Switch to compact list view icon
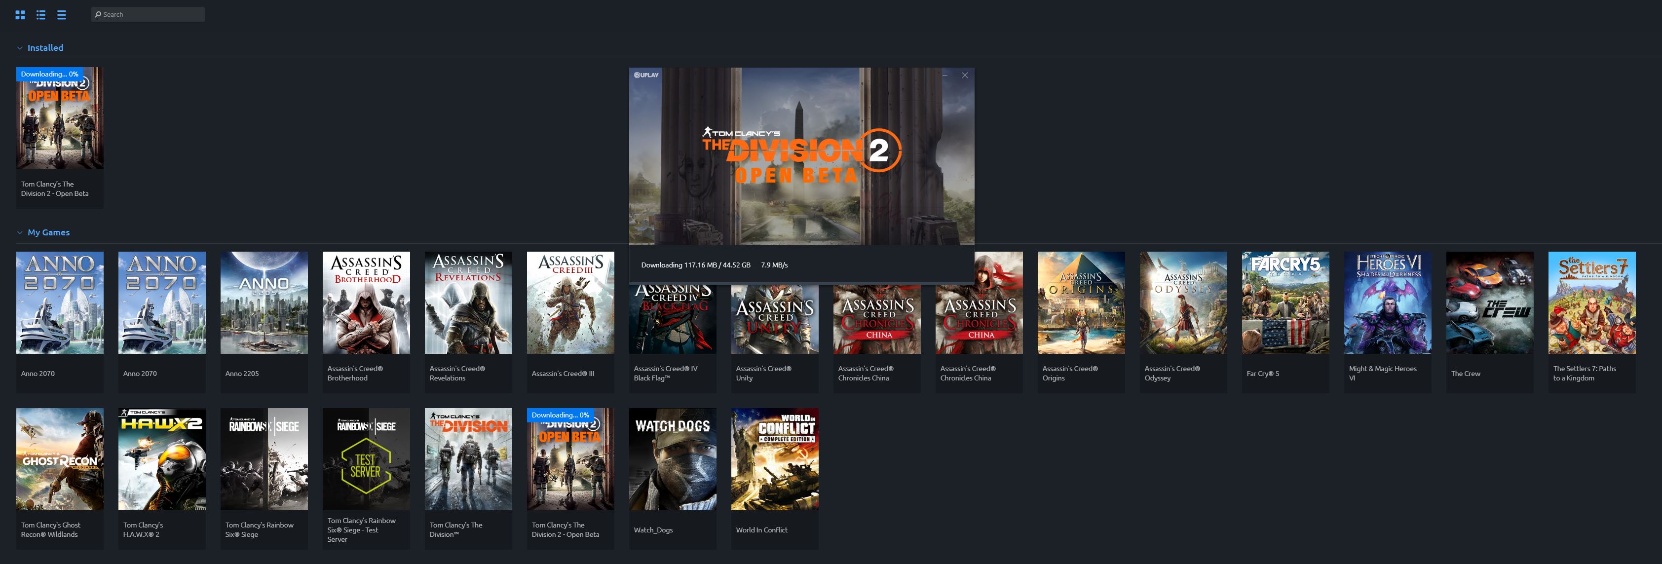1662x564 pixels. point(61,15)
